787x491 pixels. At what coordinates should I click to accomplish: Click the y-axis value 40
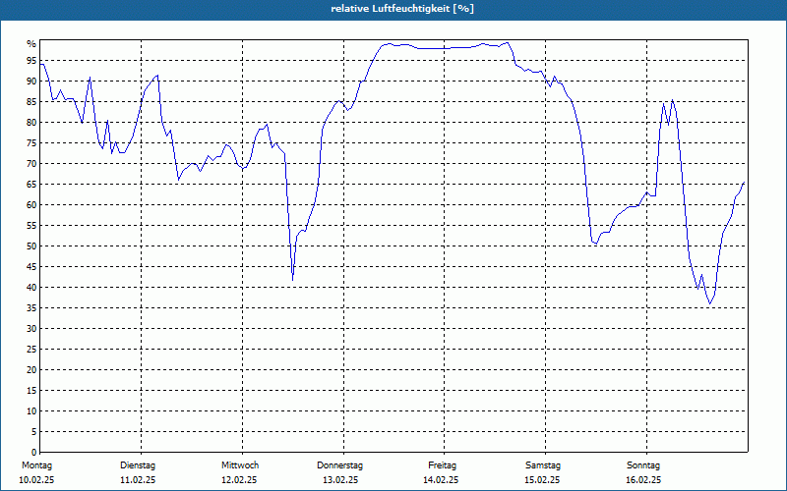coord(31,287)
